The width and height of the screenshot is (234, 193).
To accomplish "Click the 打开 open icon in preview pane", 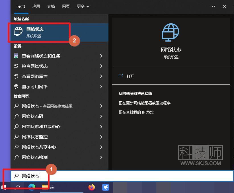I will (x=121, y=76).
